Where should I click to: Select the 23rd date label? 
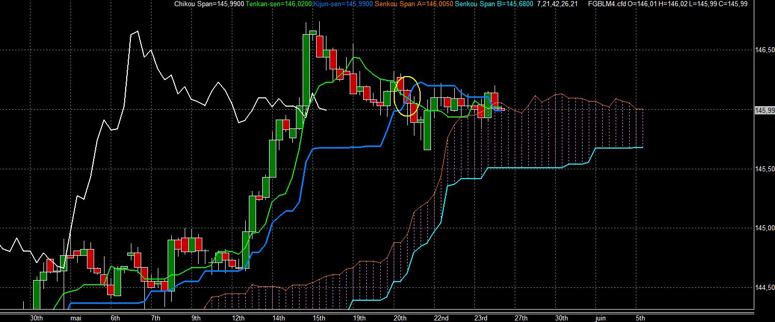coord(481,317)
